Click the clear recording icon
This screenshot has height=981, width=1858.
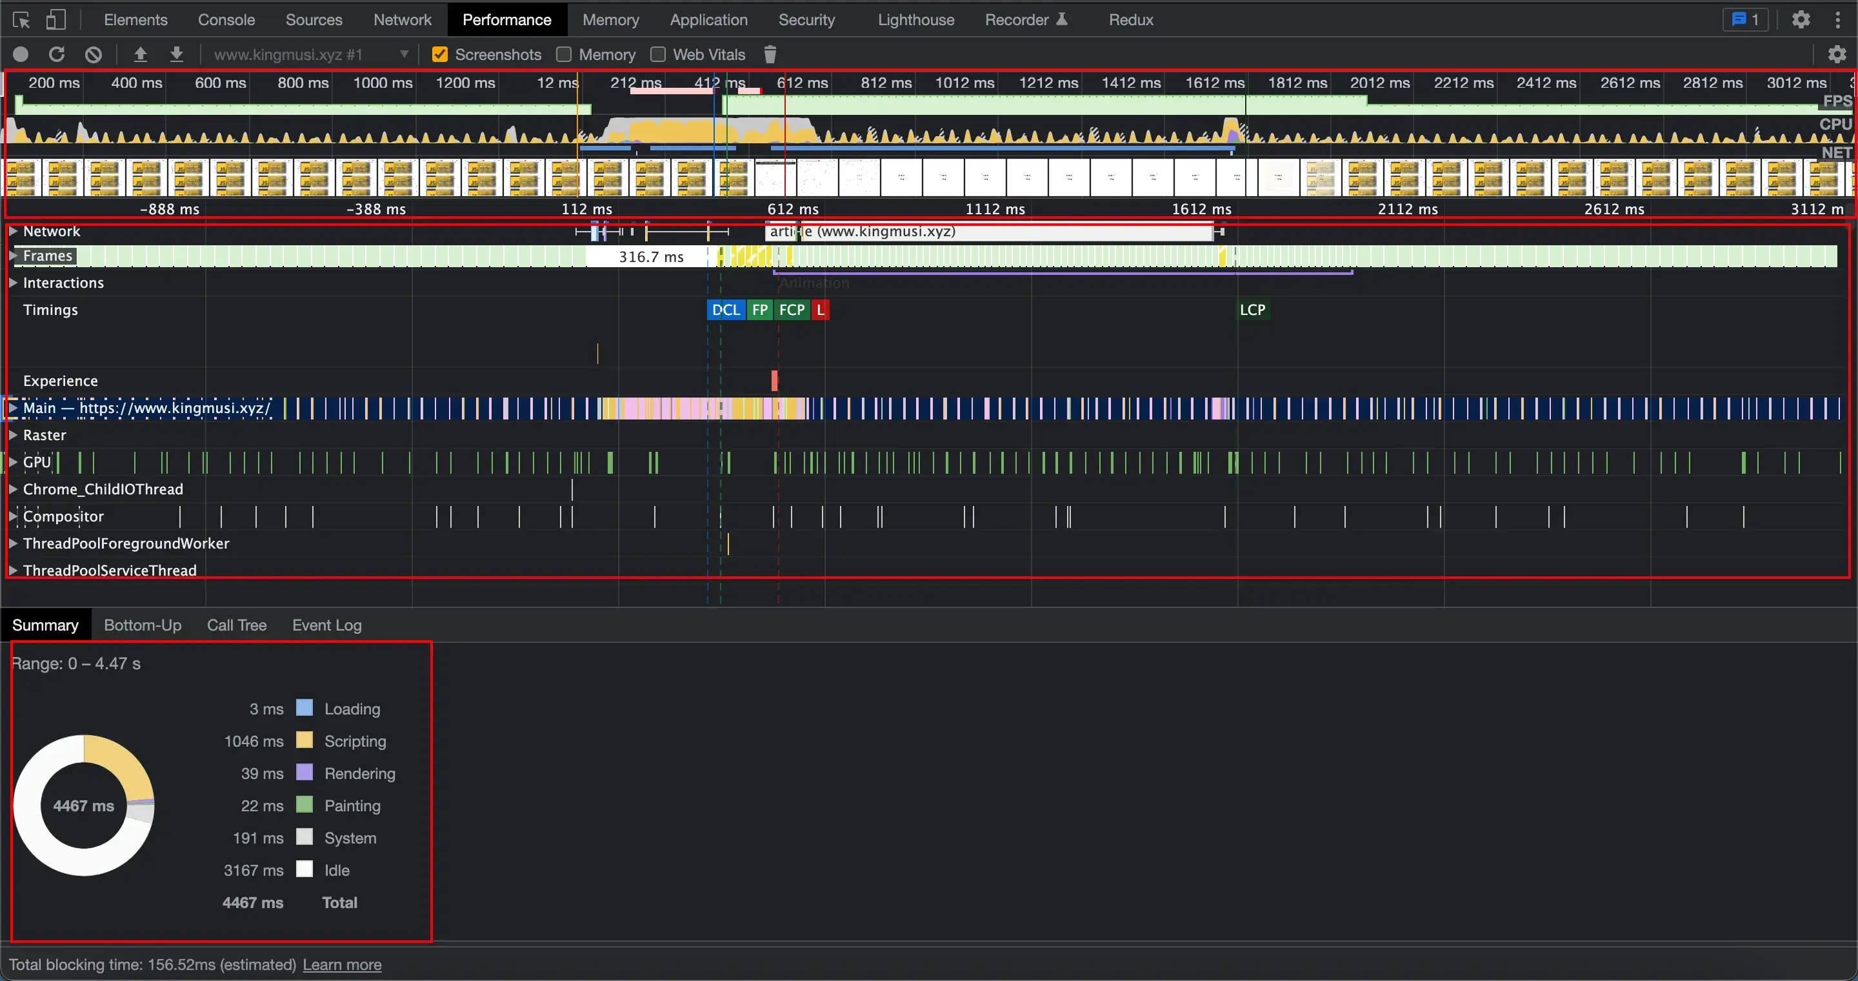[x=93, y=54]
